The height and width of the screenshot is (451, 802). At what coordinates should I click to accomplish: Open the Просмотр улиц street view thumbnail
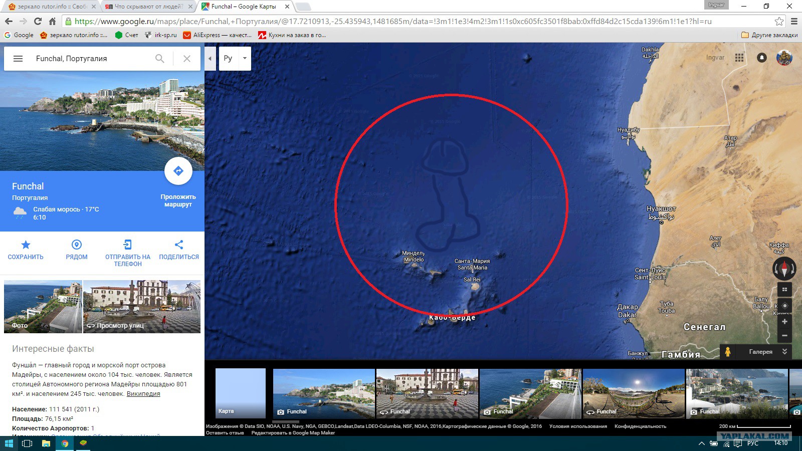[x=142, y=307]
